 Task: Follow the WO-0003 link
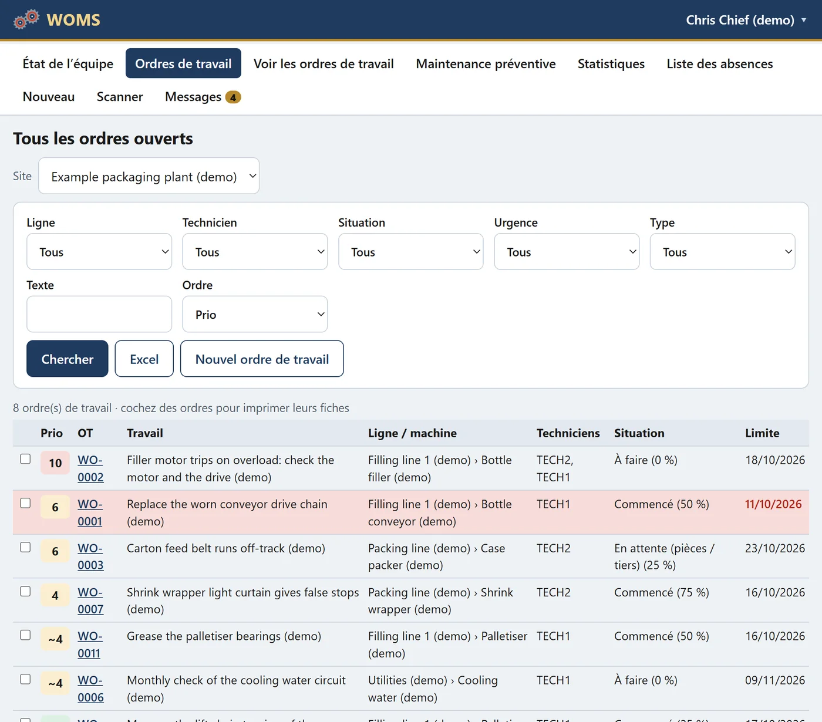click(x=90, y=556)
